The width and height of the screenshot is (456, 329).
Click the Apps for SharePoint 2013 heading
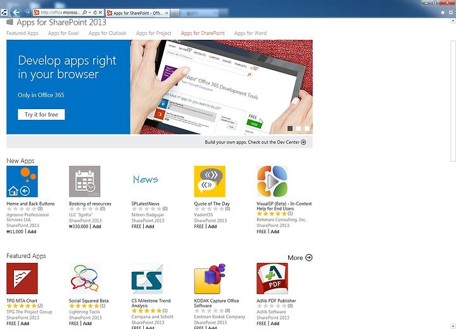pyautogui.click(x=61, y=22)
